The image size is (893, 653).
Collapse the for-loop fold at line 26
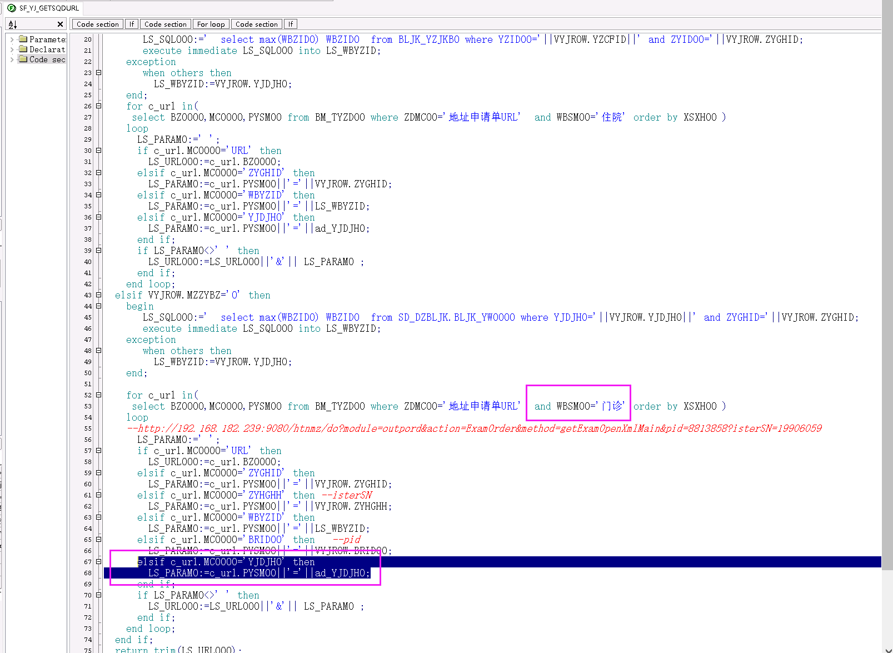[98, 106]
